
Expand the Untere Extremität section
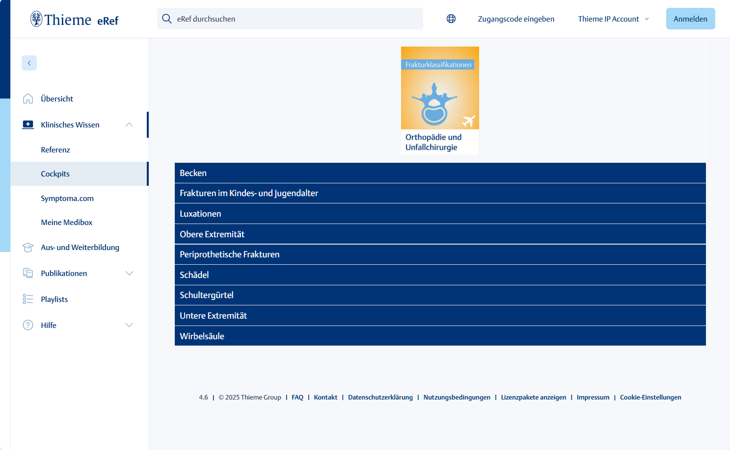pos(440,316)
